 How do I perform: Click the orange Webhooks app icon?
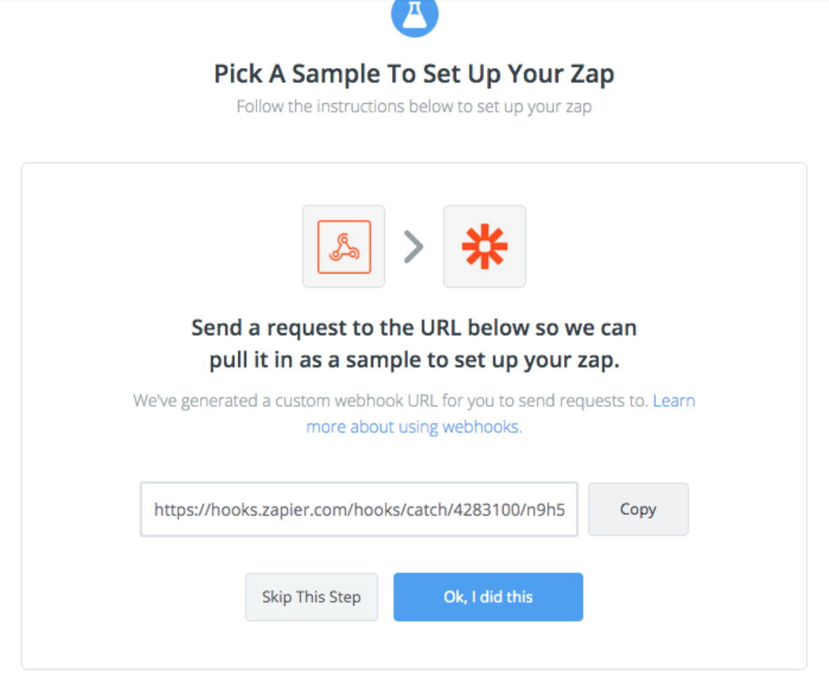[x=344, y=246]
